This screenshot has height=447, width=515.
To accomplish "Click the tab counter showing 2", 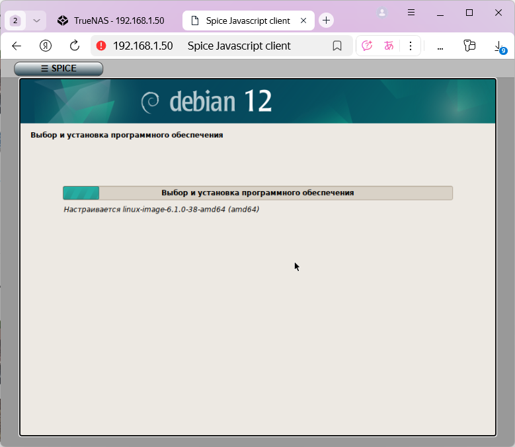I will click(x=15, y=20).
